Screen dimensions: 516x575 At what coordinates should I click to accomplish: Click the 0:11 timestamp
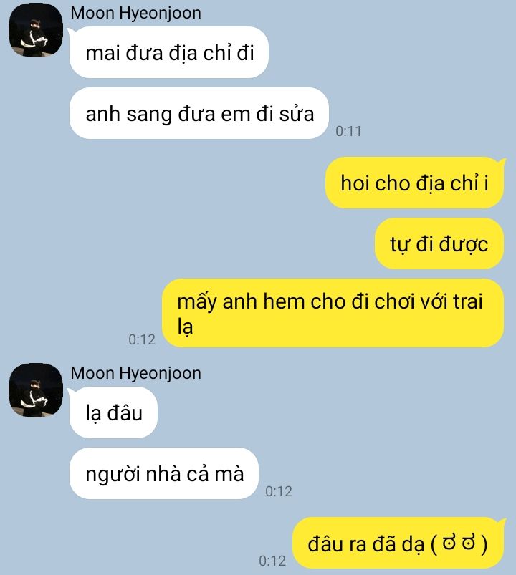[x=348, y=131]
